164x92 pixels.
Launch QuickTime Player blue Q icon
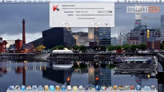click(138, 88)
